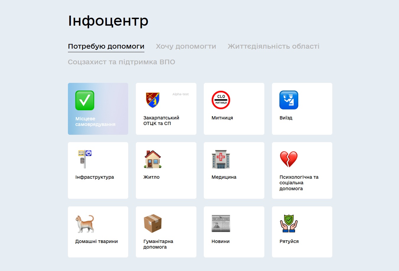Viewport: 399px width, 271px height.
Task: Click the cardboard box icon
Action: click(x=153, y=224)
